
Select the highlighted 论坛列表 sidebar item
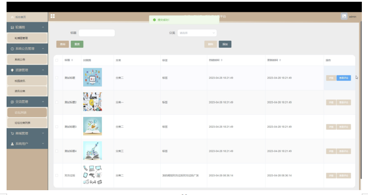pos(27,113)
